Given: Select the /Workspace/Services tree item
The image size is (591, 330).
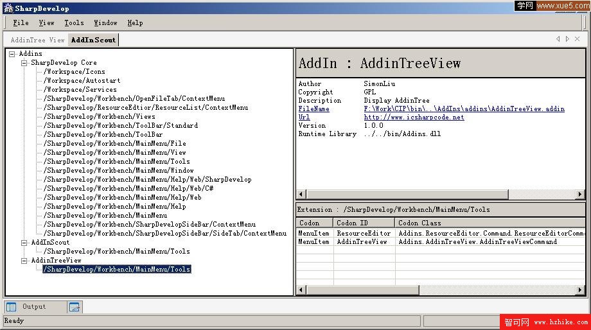Looking at the screenshot, I should [x=80, y=90].
